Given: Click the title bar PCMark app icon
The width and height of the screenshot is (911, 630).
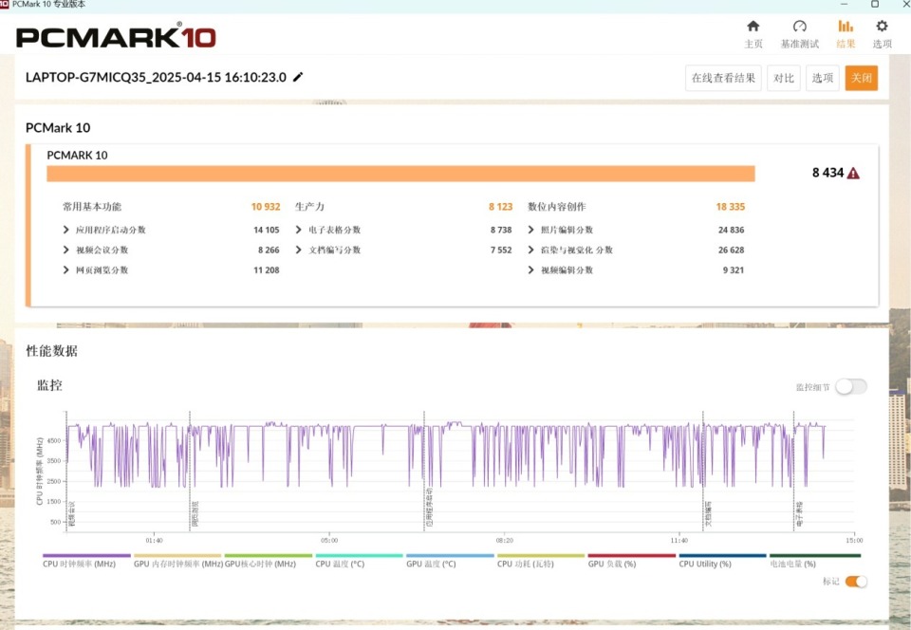Looking at the screenshot, I should (4, 4).
